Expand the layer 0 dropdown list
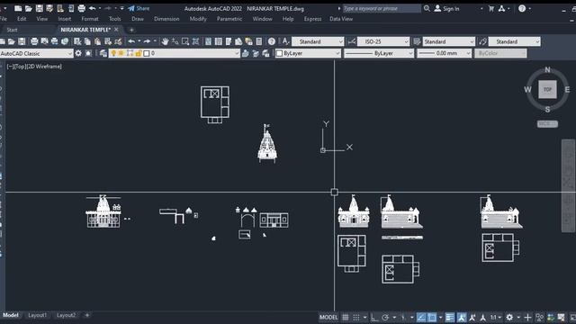This screenshot has width=576, height=324. [x=237, y=53]
